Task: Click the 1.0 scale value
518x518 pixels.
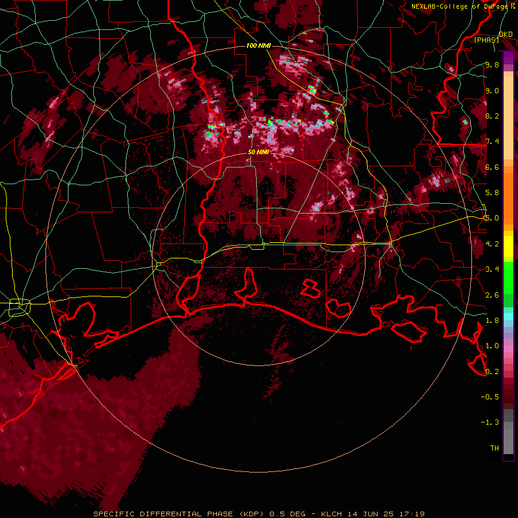Action: coord(492,346)
